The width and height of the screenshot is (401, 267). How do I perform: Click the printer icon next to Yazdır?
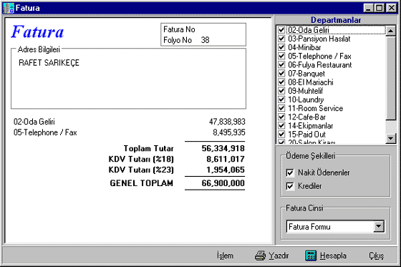point(260,256)
